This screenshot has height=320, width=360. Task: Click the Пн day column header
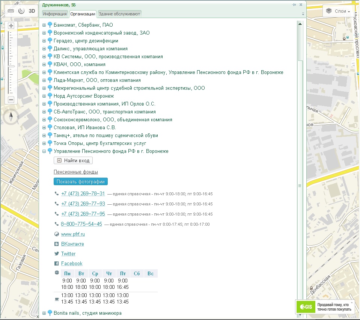(67, 273)
